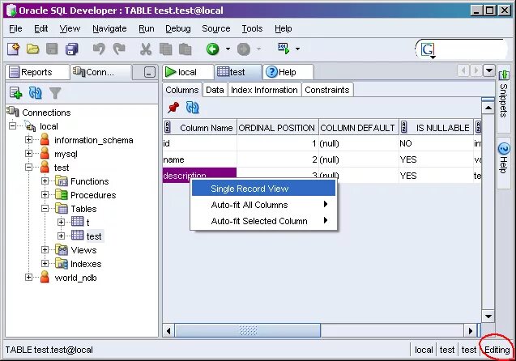Viewport: 516px width, 361px height.
Task: Click the Google search engine icon
Action: 428,50
